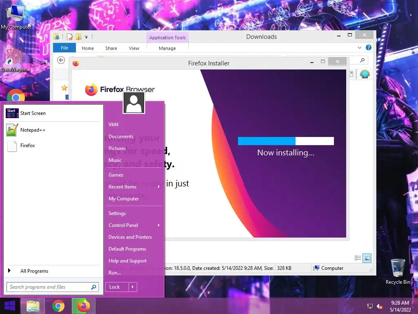The height and width of the screenshot is (314, 418).
Task: Click the Firefox Installer title bar icon
Action: coord(76,63)
